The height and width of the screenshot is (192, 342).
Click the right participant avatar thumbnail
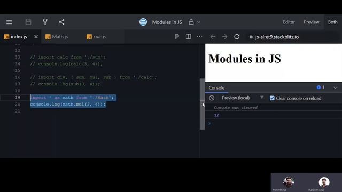coord(324,182)
